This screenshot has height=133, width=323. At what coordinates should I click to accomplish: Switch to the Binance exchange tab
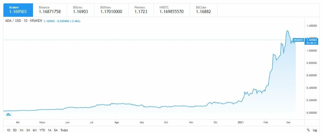coord(50,10)
